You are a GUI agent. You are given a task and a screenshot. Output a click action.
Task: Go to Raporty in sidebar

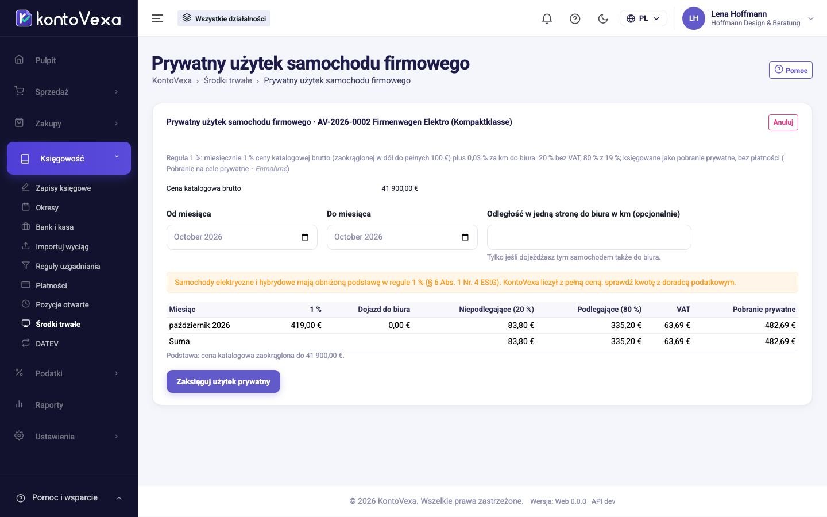tap(69, 405)
